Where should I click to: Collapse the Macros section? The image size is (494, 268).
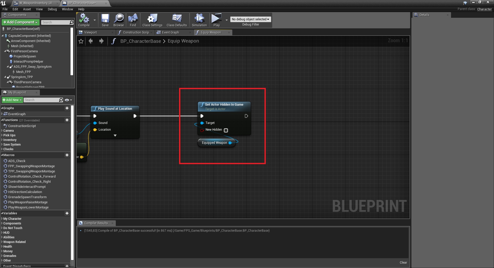click(x=2, y=155)
